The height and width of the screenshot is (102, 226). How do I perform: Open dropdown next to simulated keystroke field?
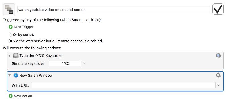tap(84, 63)
